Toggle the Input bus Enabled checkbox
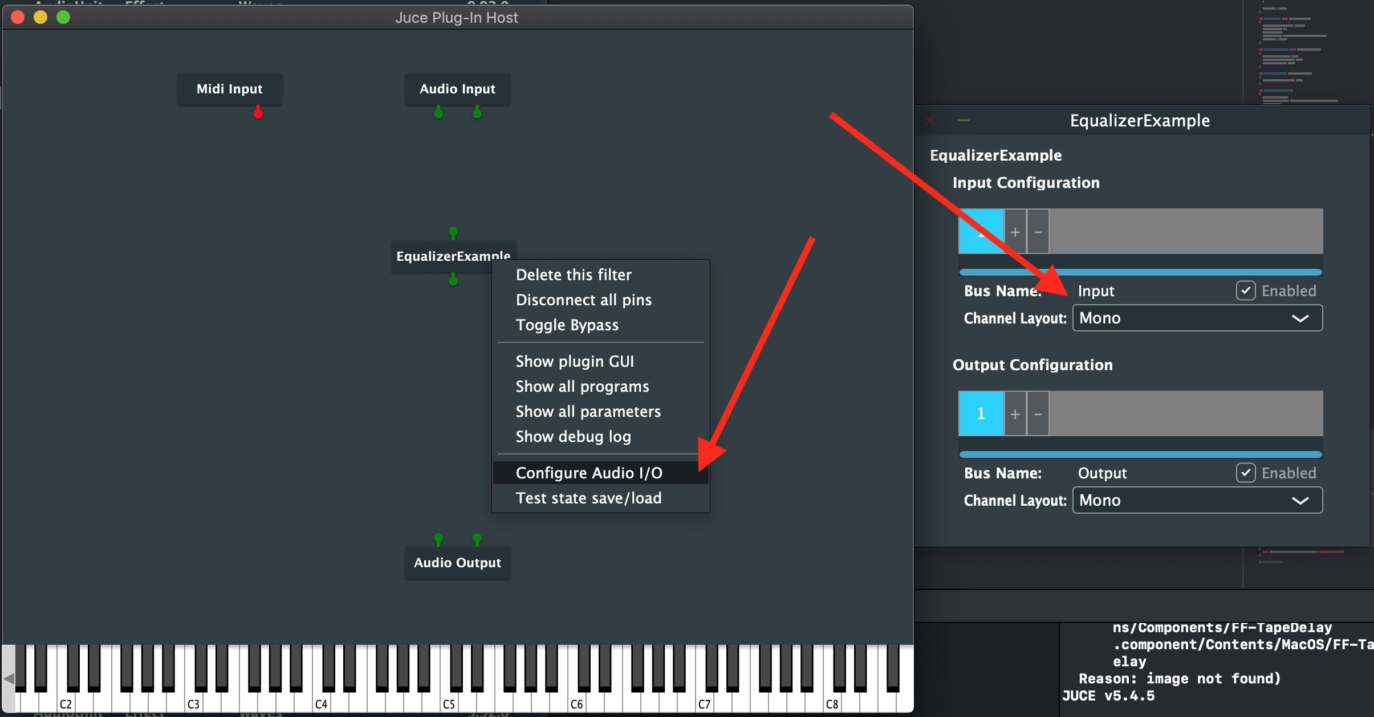 pos(1246,290)
